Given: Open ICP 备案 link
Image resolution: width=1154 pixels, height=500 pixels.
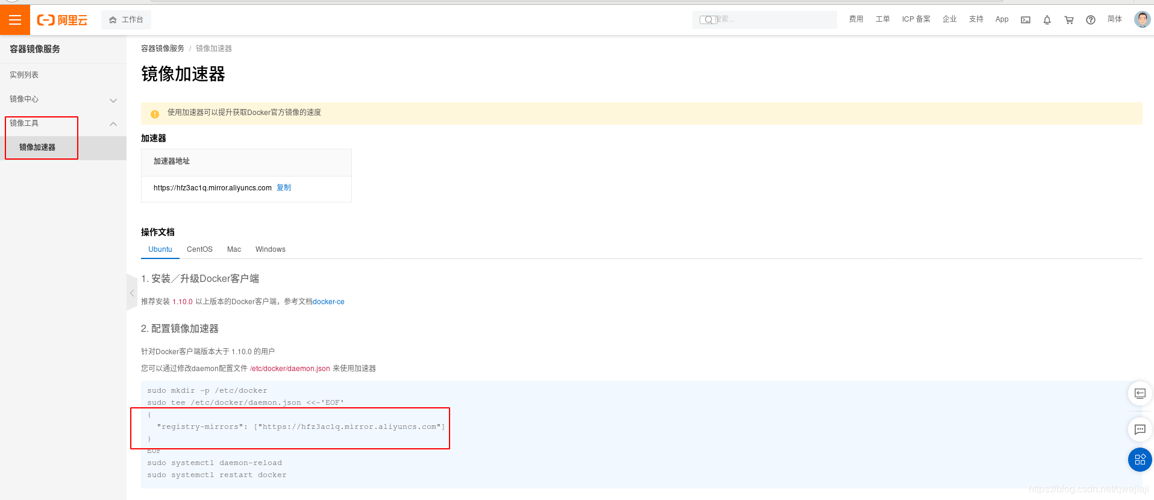Looking at the screenshot, I should tap(916, 19).
